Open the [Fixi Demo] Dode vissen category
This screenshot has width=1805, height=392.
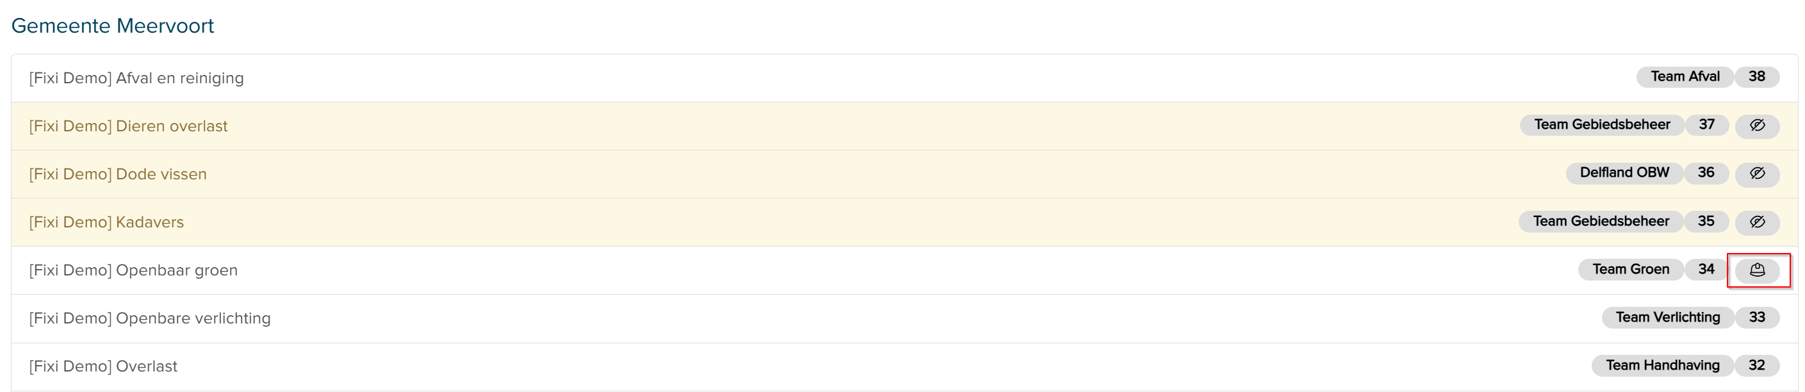pos(117,174)
